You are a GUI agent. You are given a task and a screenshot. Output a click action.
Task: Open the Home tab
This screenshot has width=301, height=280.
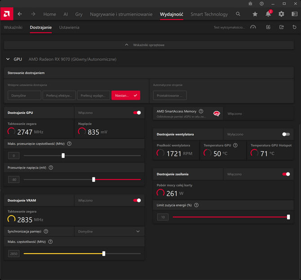click(49, 14)
